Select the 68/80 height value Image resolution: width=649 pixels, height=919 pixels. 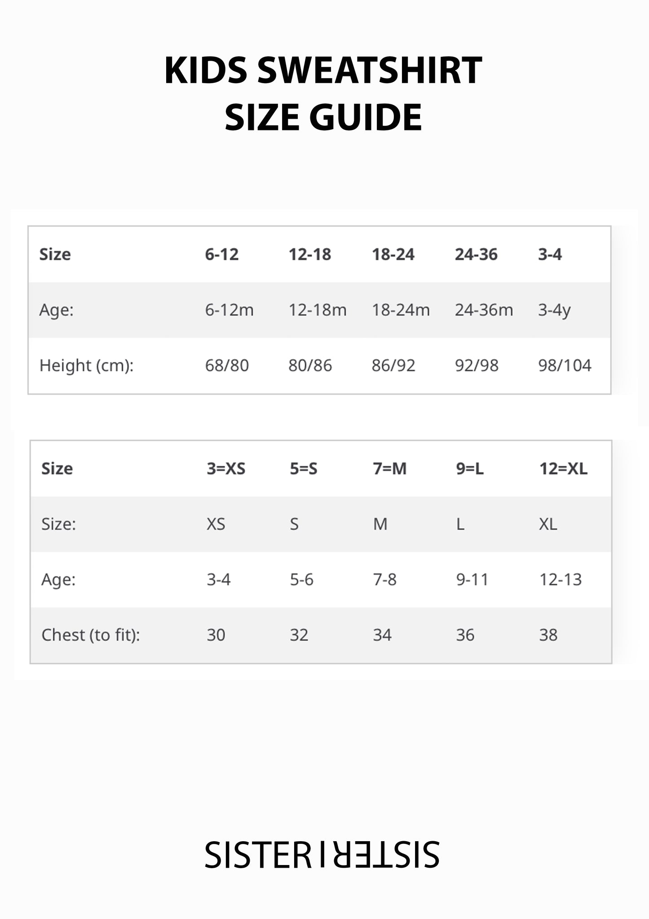227,366
